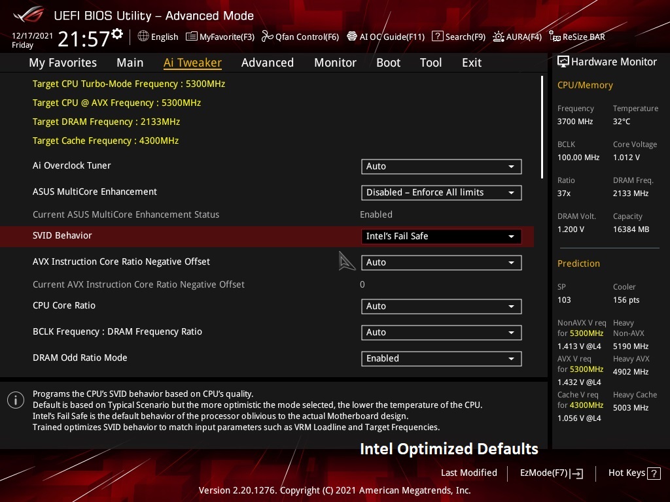Switch to the My Favorites tab
The image size is (670, 502).
[x=63, y=63]
